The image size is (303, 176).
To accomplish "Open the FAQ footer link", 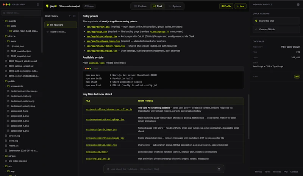I will [x=286, y=171].
